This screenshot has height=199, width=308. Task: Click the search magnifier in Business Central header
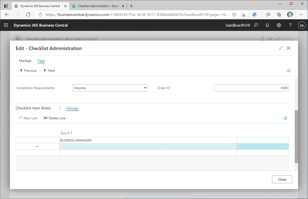click(256, 25)
